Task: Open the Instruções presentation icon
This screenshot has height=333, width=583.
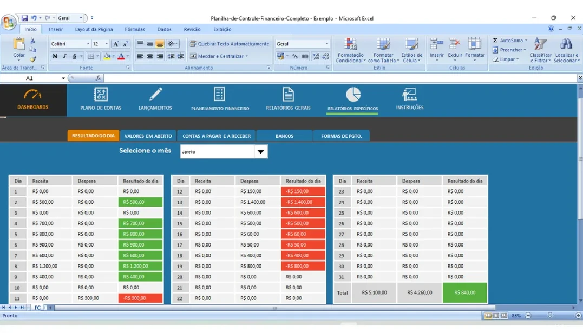Action: point(409,95)
